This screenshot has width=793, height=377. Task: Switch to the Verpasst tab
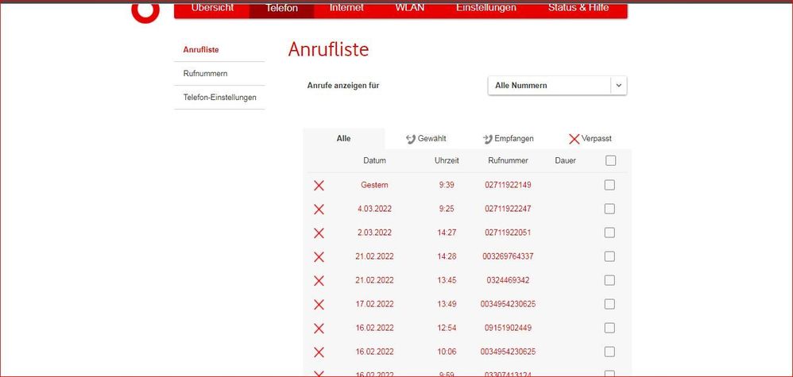click(x=590, y=138)
